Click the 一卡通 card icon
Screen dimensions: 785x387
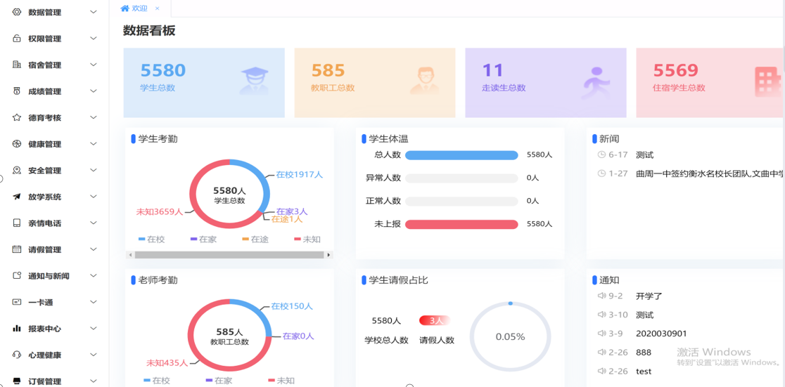[16, 303]
